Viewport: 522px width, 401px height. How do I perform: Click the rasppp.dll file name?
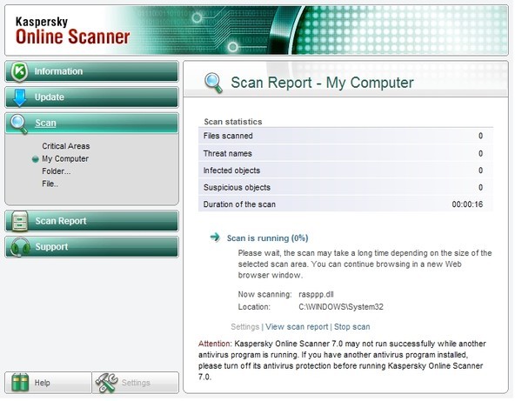pos(316,295)
